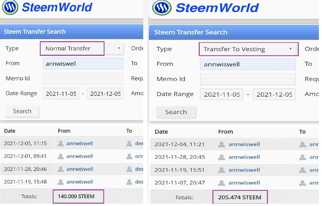Viewport: 322px width, 206px height.
Task: Click empty Memo Id field in left panel
Action: point(83,79)
